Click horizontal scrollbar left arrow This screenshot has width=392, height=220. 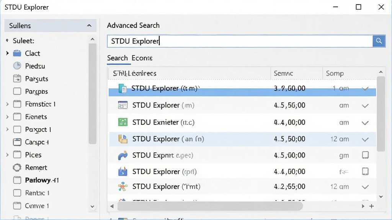pyautogui.click(x=112, y=206)
